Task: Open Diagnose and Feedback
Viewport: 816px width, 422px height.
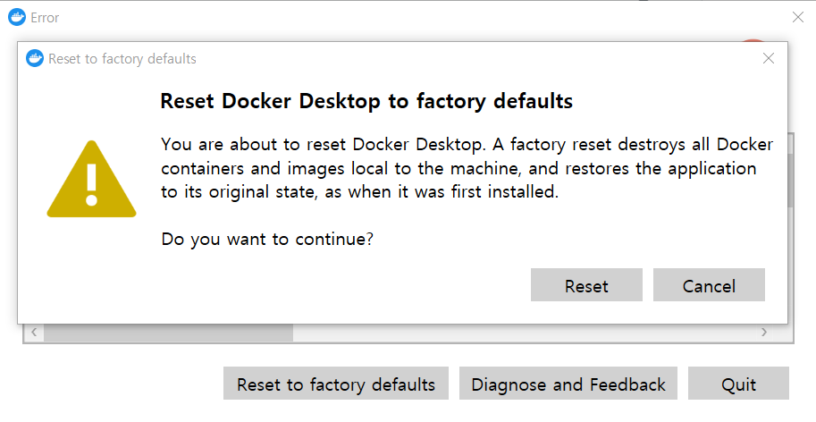Action: (568, 384)
